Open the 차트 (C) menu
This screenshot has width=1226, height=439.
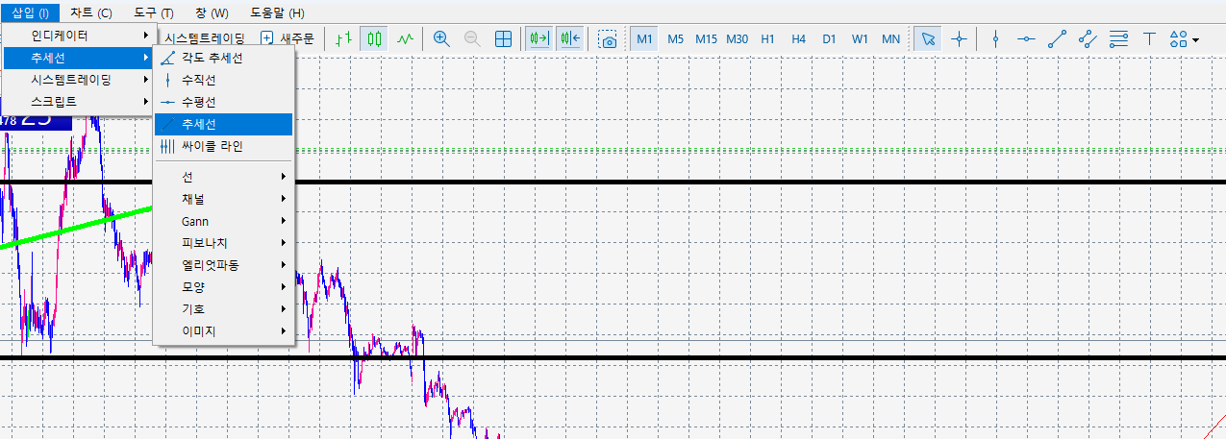[91, 12]
